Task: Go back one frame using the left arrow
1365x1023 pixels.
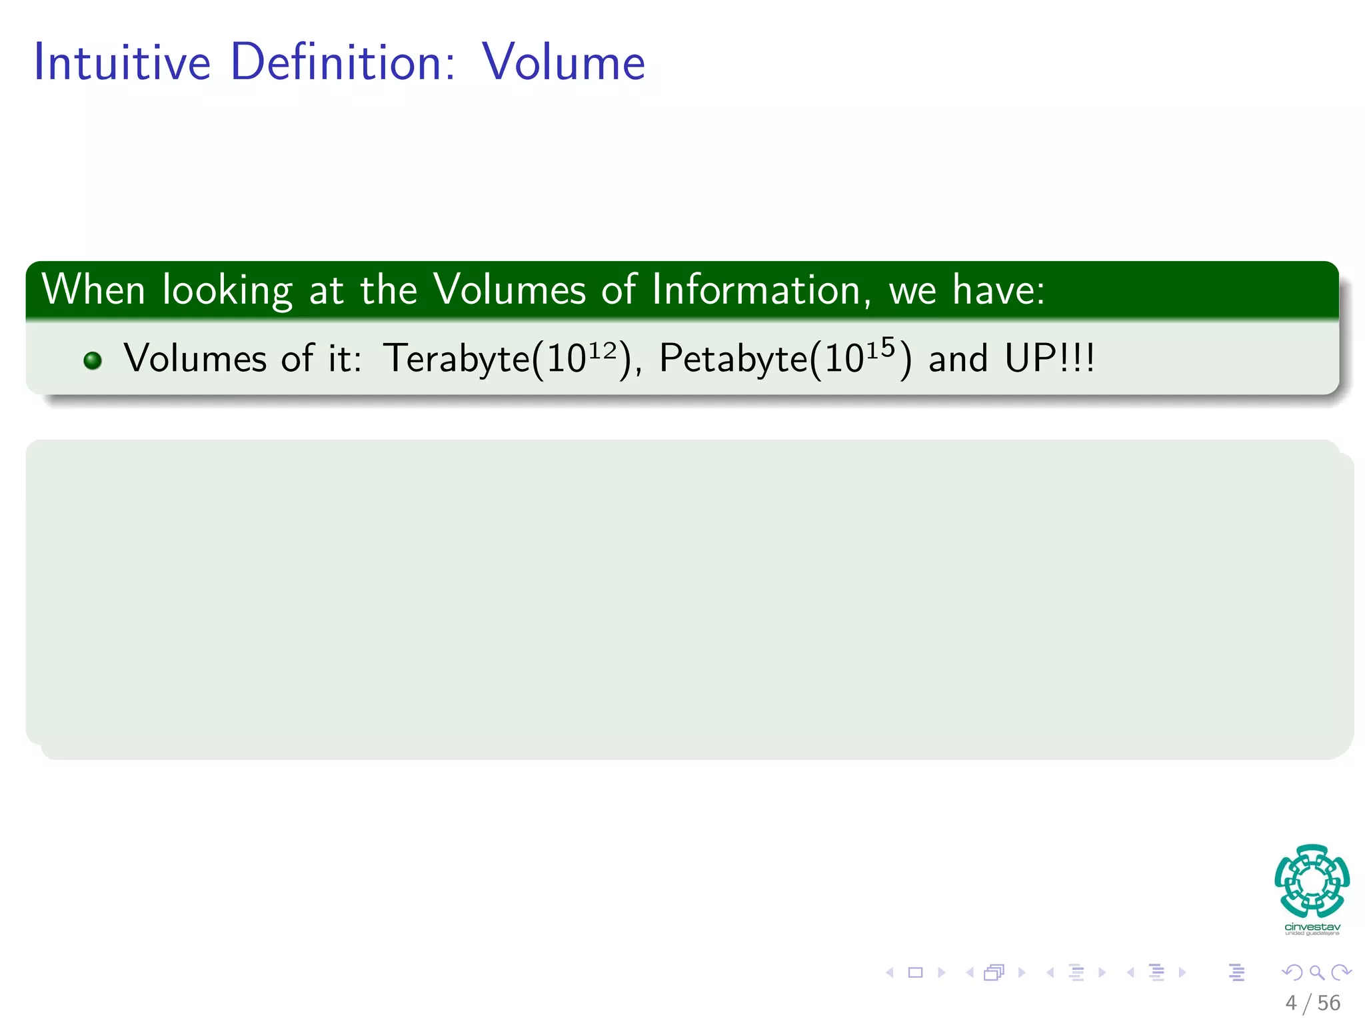Action: tap(970, 973)
